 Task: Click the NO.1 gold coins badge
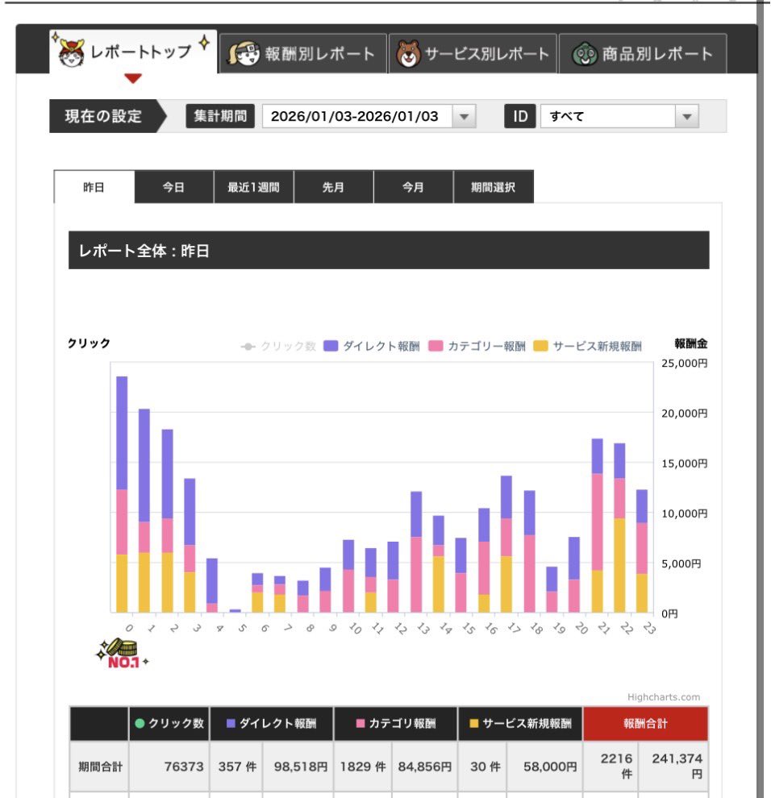[x=120, y=652]
